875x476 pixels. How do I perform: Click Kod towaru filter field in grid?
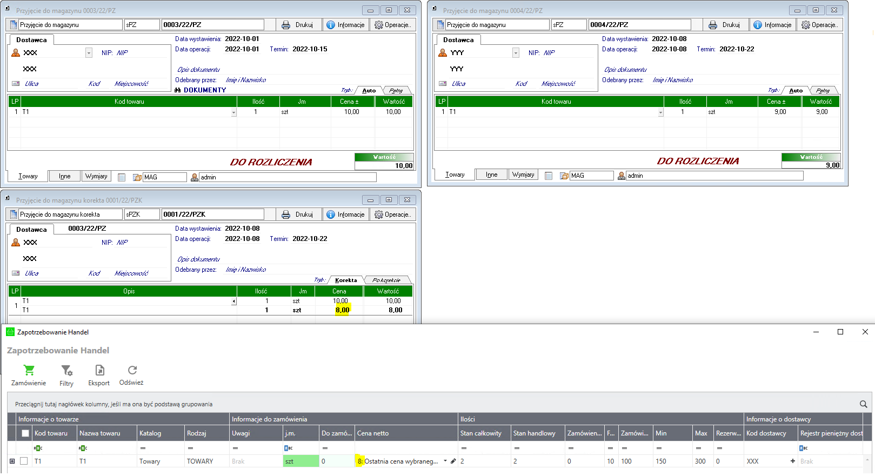coord(55,448)
